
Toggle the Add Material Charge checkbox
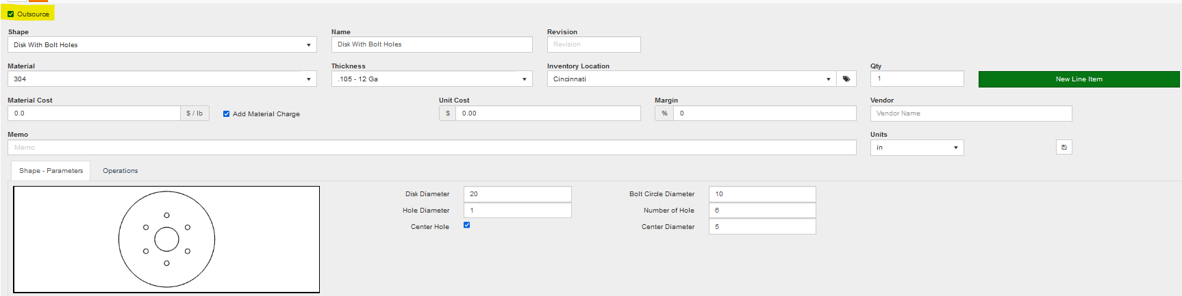(226, 114)
